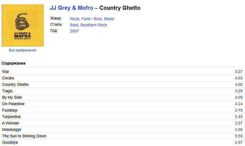Select the track 'Circles'
Viewport: 245px width, 146px height.
8,78
